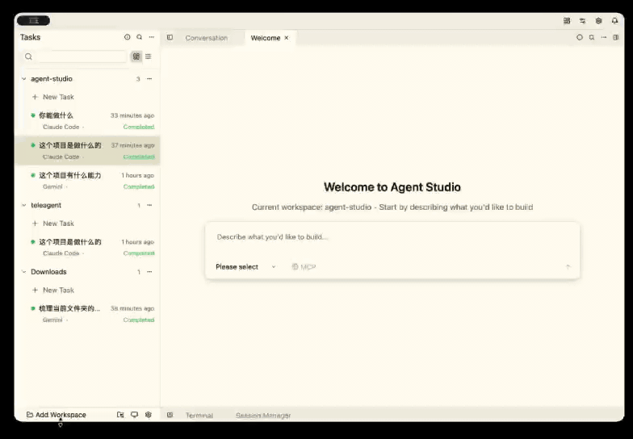633x439 pixels.
Task: Create New Task under teleagent
Action: click(x=53, y=223)
